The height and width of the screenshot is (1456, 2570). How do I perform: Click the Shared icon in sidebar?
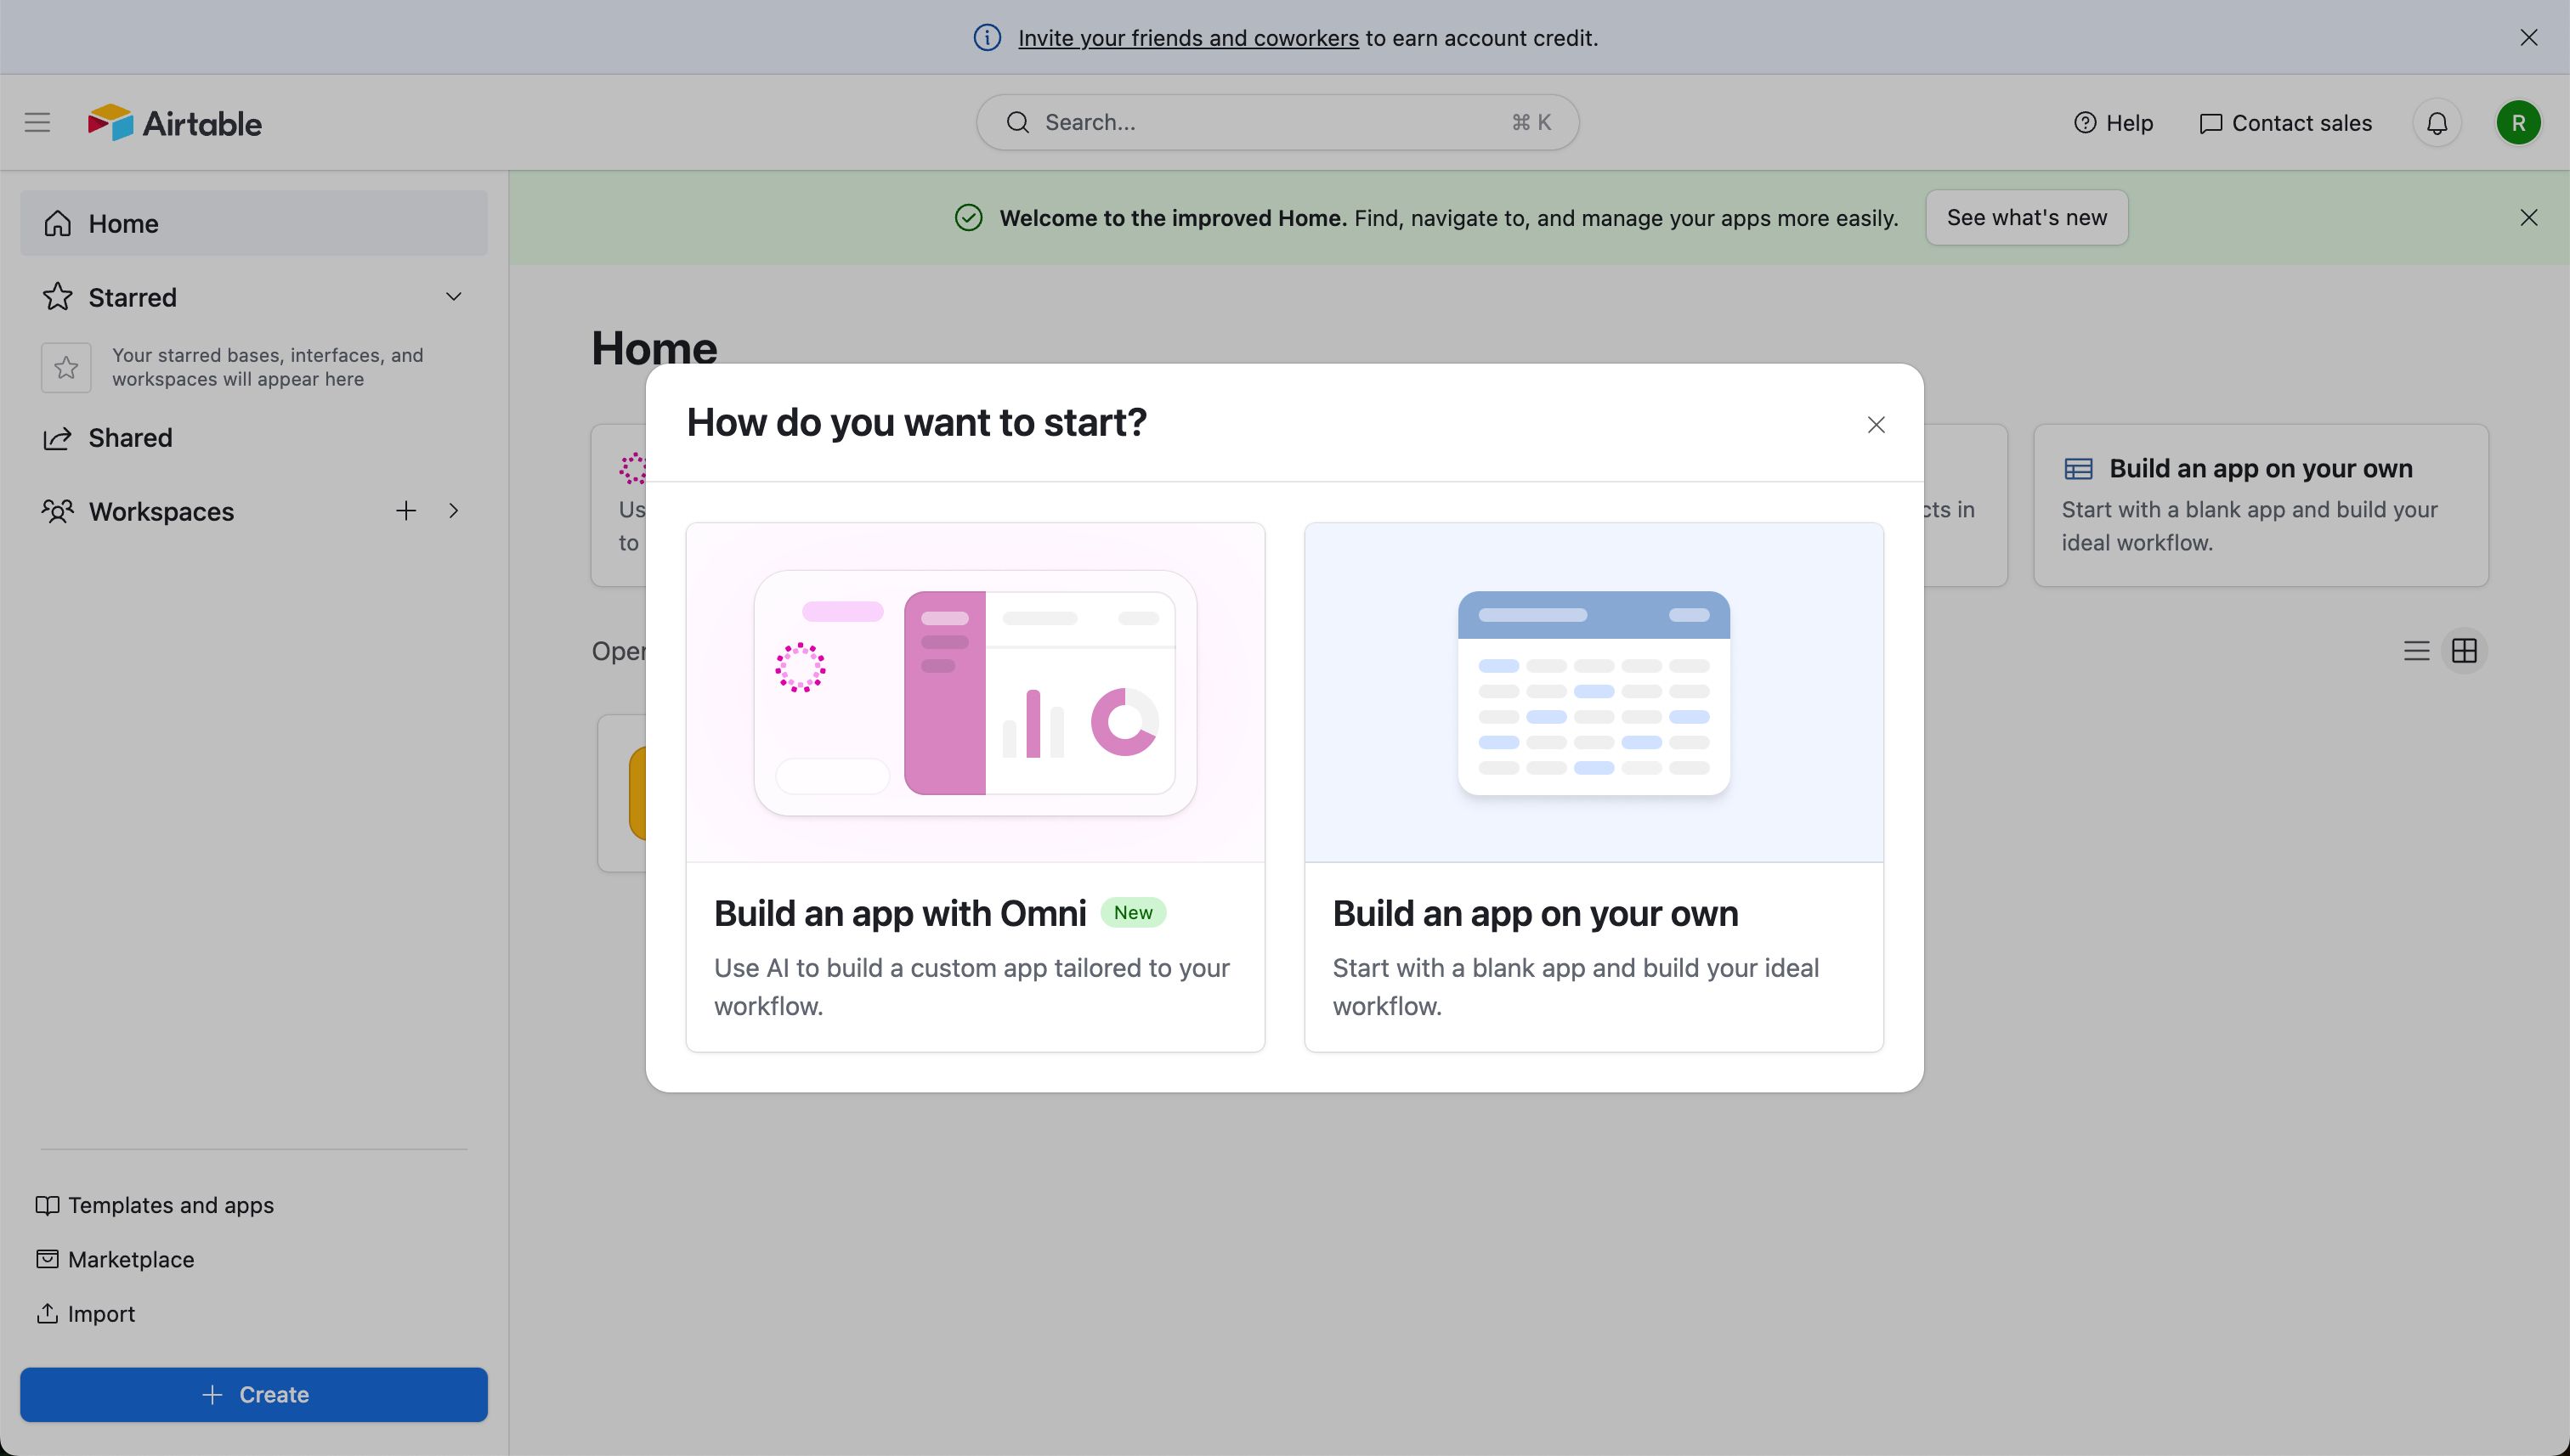tap(57, 438)
